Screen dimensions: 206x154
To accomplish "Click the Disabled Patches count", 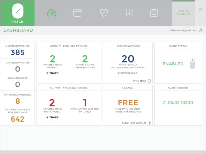I will coord(18,69).
